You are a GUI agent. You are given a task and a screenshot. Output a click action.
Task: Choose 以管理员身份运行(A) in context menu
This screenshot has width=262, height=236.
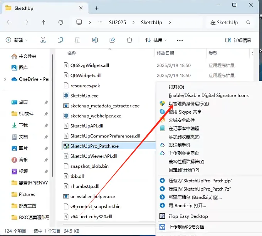pyautogui.click(x=189, y=104)
